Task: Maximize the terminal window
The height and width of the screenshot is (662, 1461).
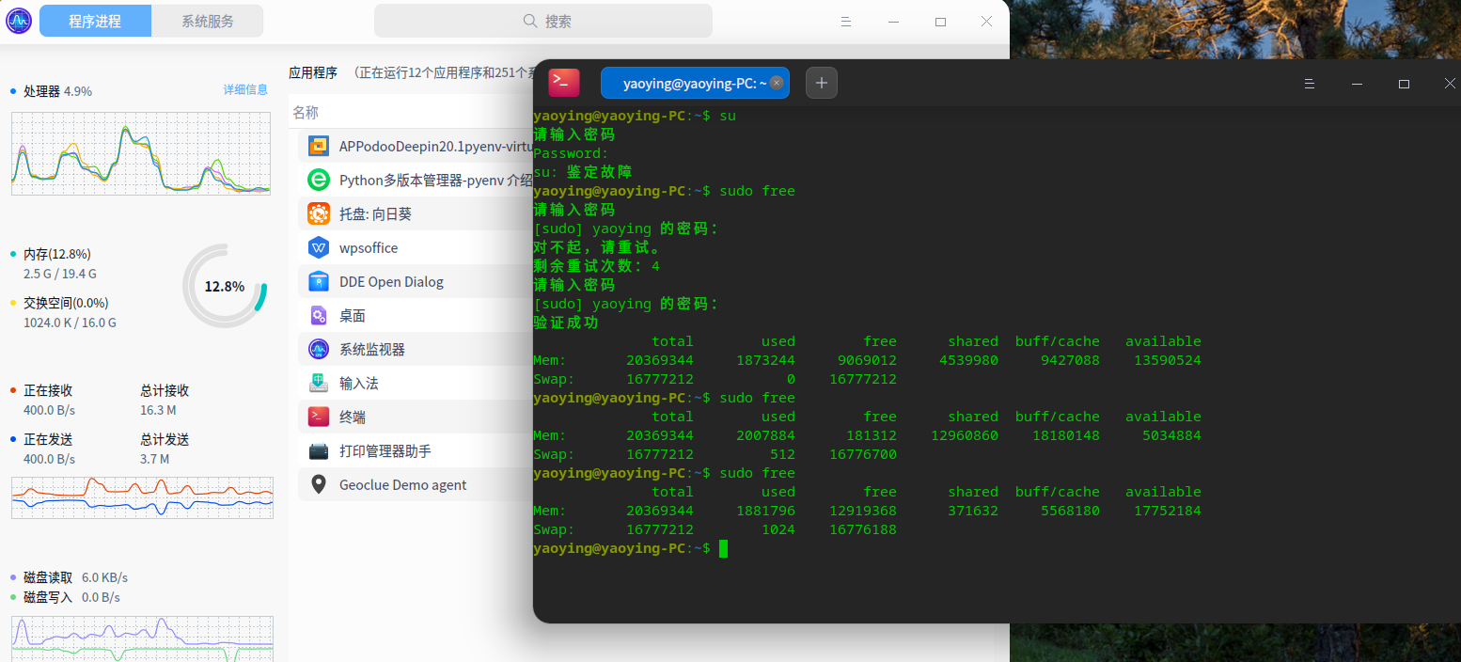Action: point(1404,84)
